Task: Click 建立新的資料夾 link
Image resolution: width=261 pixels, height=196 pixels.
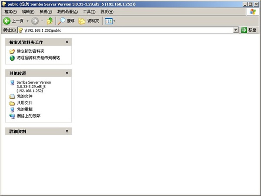Action: pos(30,51)
